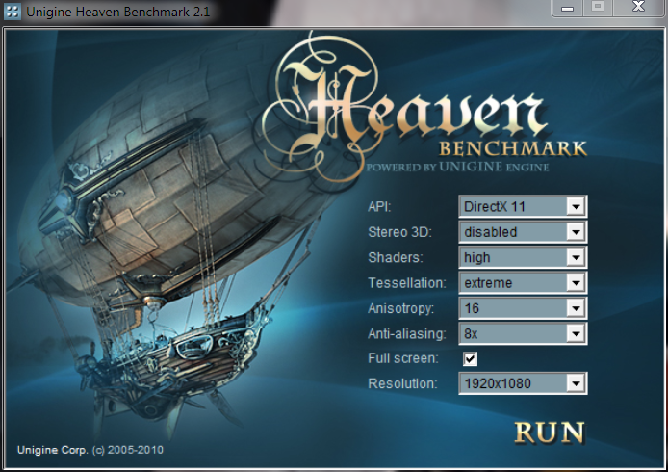
Task: Click the "Stereo 3D:" label
Action: [399, 232]
